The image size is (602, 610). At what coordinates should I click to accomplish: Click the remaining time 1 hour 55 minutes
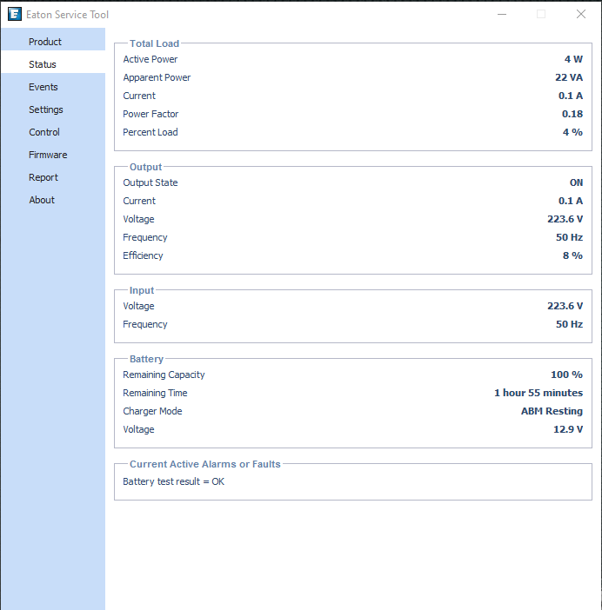pyautogui.click(x=538, y=393)
